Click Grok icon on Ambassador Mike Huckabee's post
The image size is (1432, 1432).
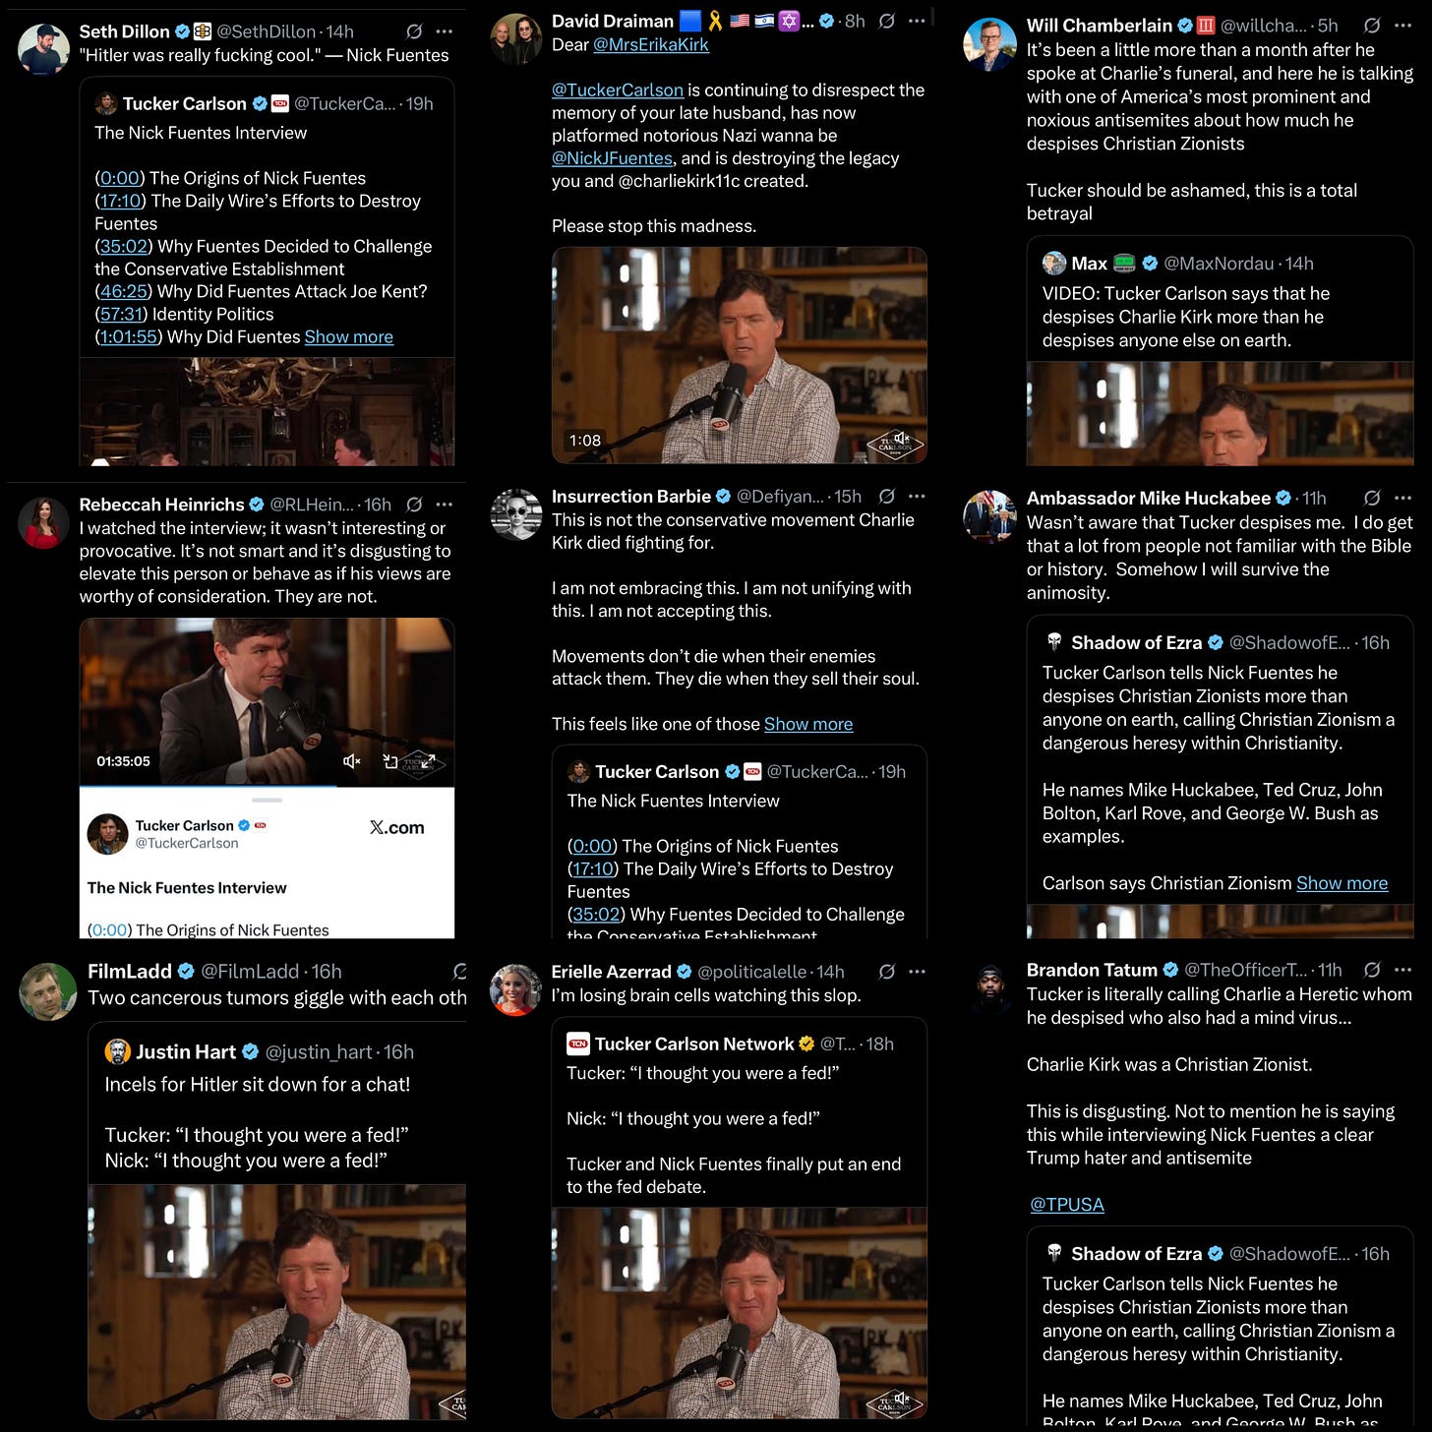(1373, 498)
